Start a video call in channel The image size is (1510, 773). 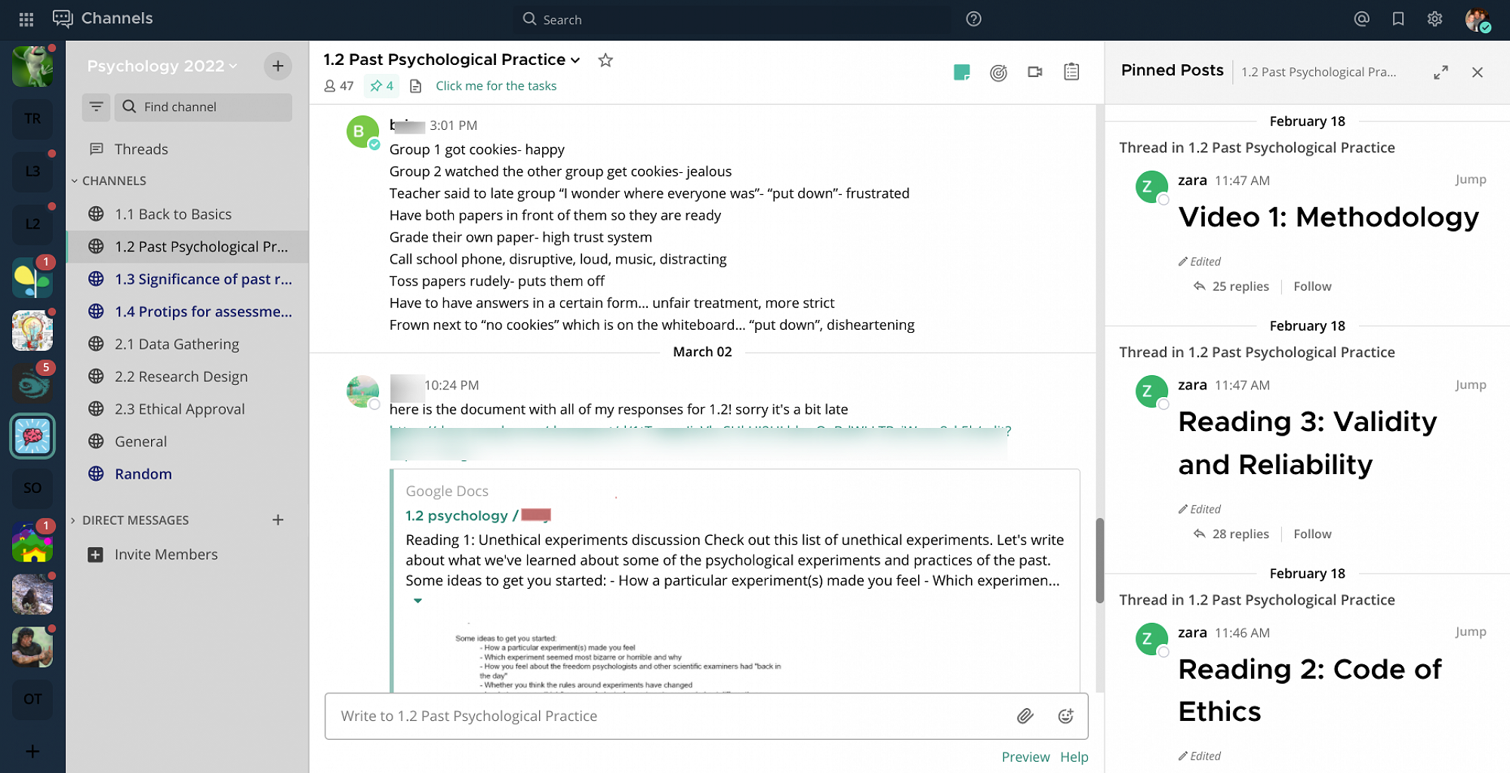(x=1034, y=72)
